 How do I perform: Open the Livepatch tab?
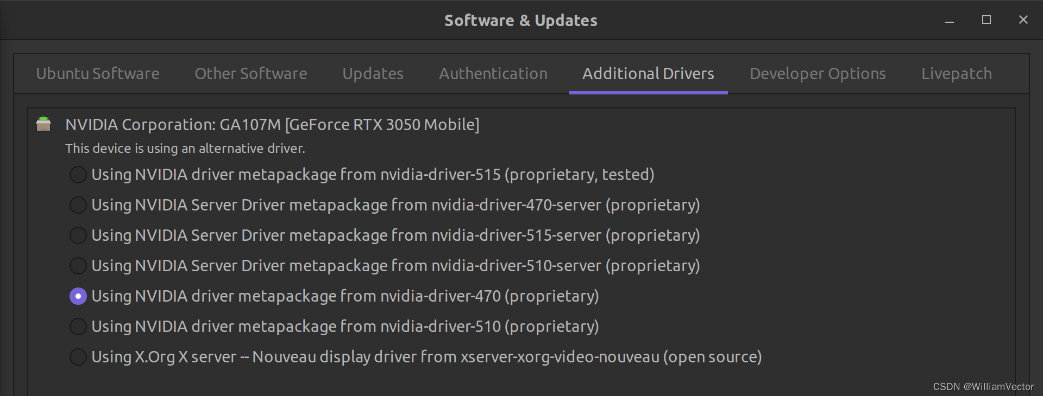(x=957, y=74)
